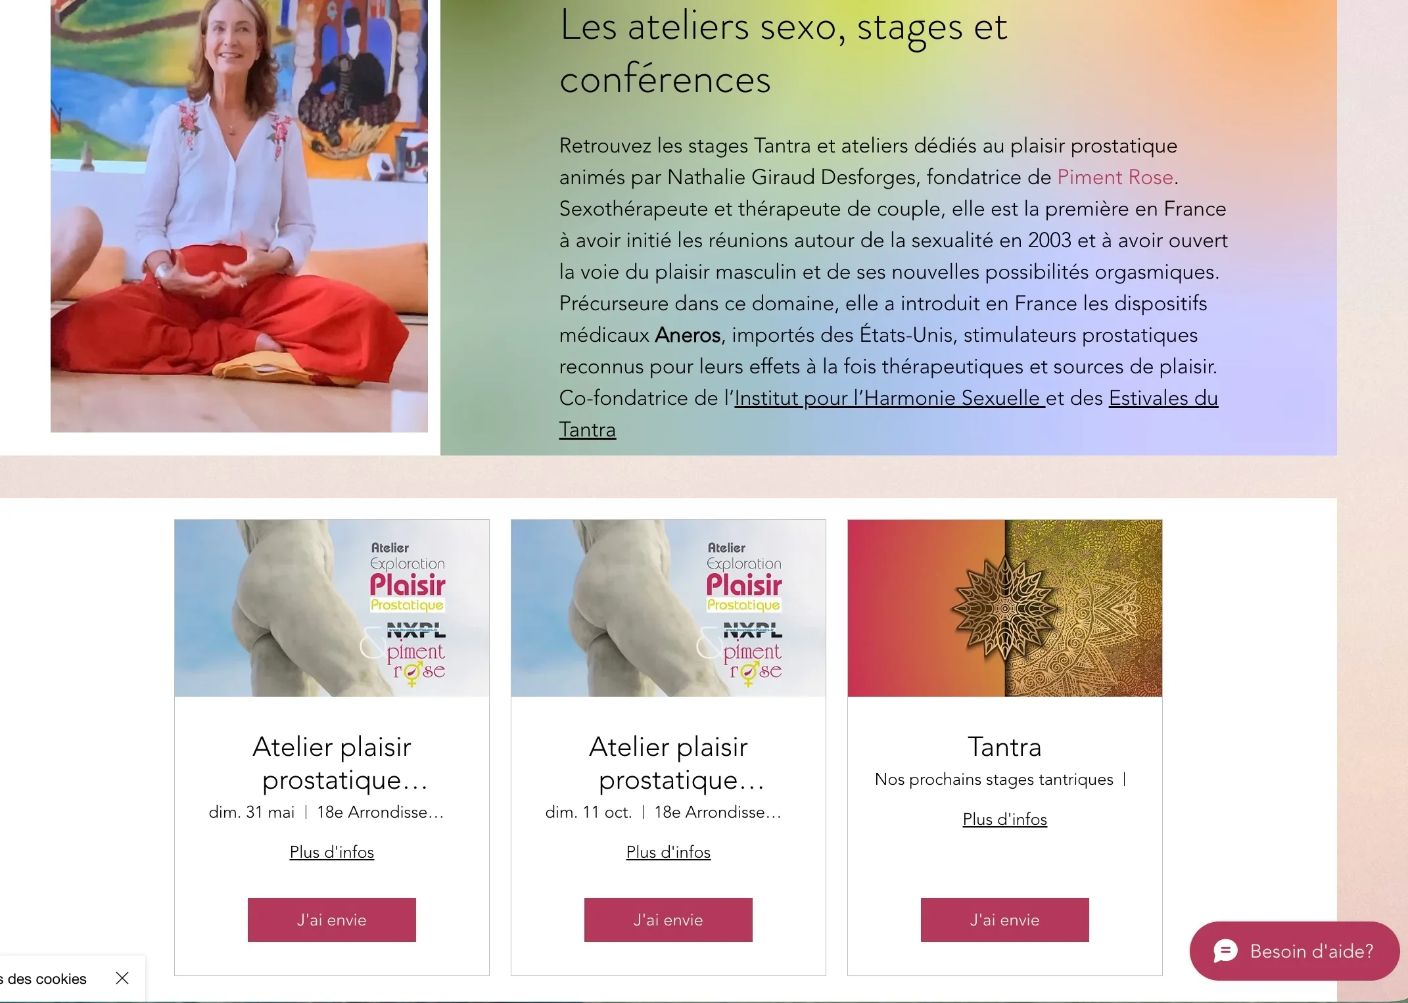Viewport: 1408px width, 1003px height.
Task: Open Plus d'infos for 31 mai atelier
Action: [x=332, y=852]
